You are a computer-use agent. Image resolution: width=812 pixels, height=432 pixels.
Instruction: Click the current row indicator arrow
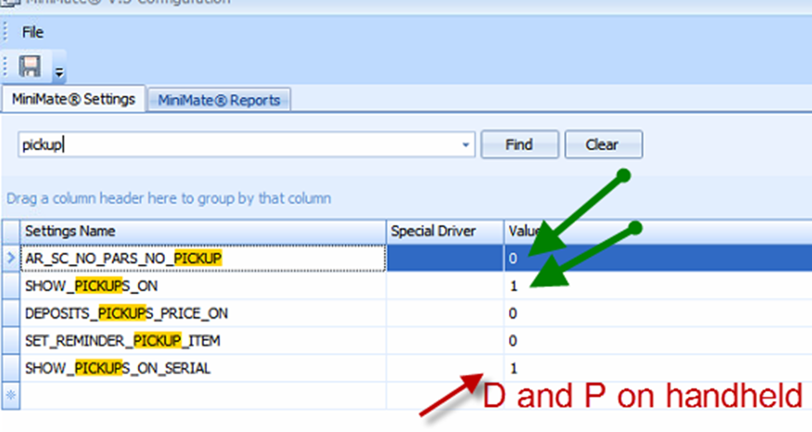[11, 258]
